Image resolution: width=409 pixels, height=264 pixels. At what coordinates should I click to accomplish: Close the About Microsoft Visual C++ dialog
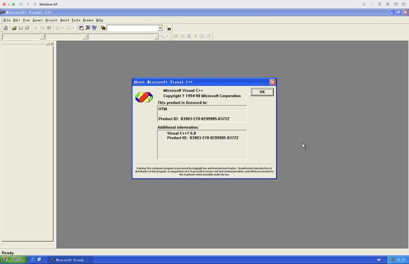point(272,82)
